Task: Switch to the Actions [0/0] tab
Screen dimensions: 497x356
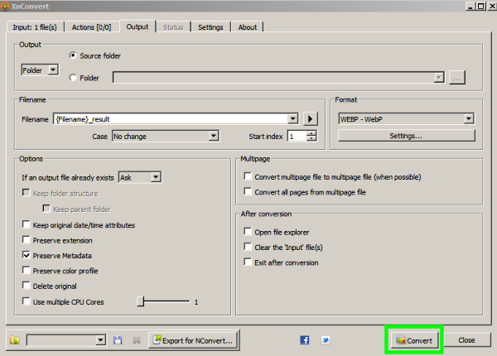Action: 91,27
